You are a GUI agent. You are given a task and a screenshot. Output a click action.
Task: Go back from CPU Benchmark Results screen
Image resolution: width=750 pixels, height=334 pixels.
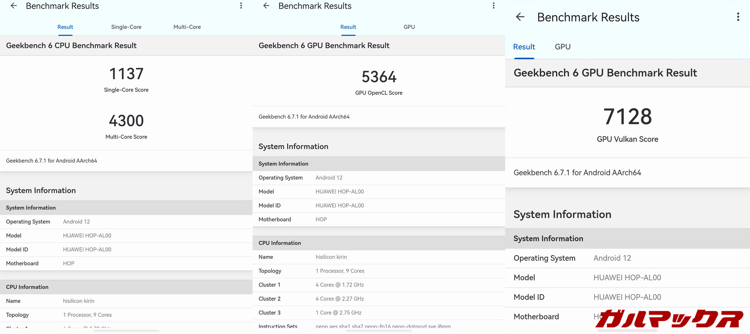[14, 6]
